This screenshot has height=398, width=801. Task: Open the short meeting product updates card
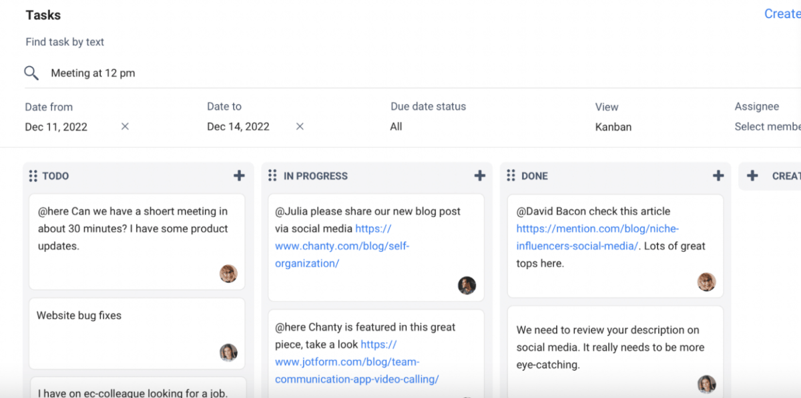(x=137, y=242)
